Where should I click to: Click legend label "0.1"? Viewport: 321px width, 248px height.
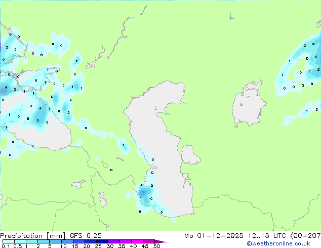6,246
